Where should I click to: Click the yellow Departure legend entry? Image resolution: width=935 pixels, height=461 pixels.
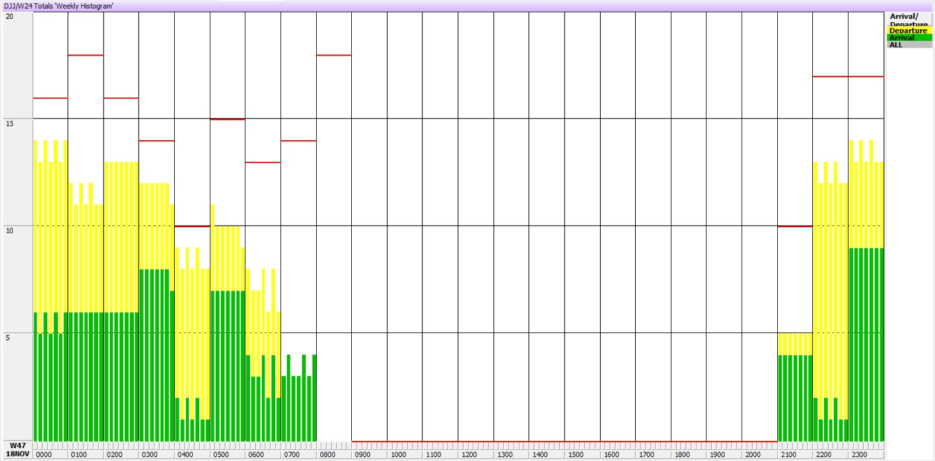pos(909,30)
